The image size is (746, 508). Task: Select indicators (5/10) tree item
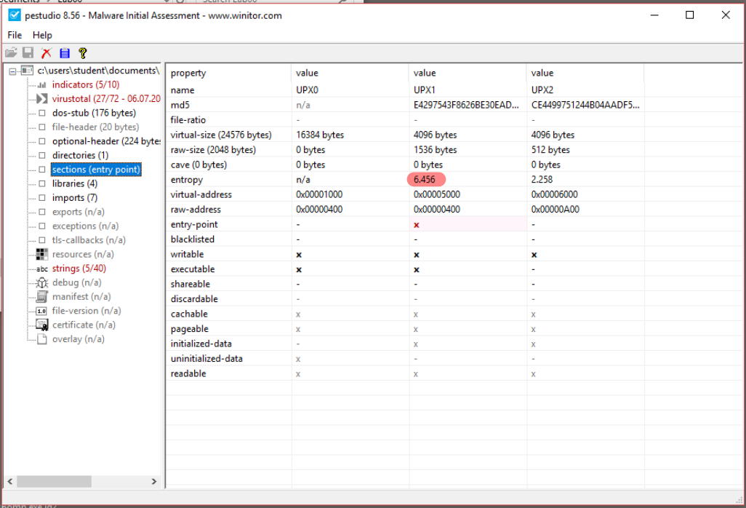86,84
